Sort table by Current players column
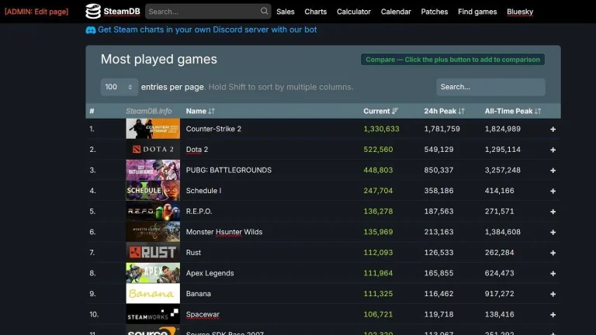 click(380, 111)
